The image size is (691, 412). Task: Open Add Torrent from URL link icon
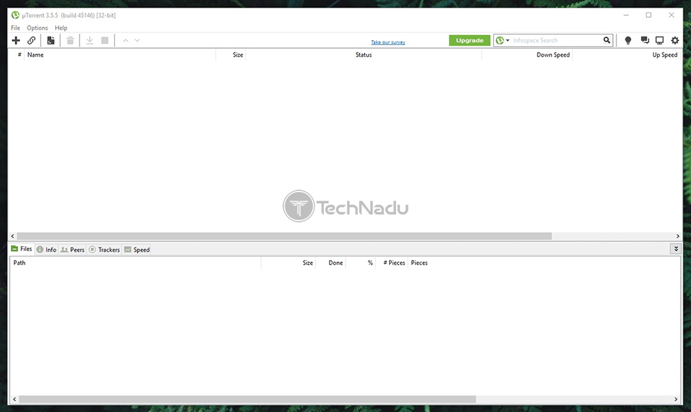click(31, 40)
